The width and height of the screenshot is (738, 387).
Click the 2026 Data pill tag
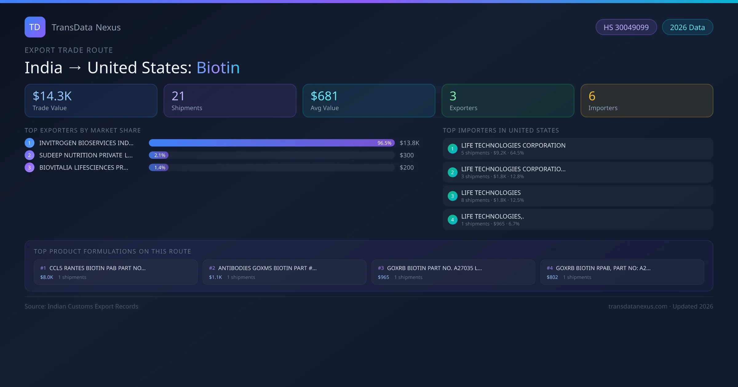click(687, 27)
